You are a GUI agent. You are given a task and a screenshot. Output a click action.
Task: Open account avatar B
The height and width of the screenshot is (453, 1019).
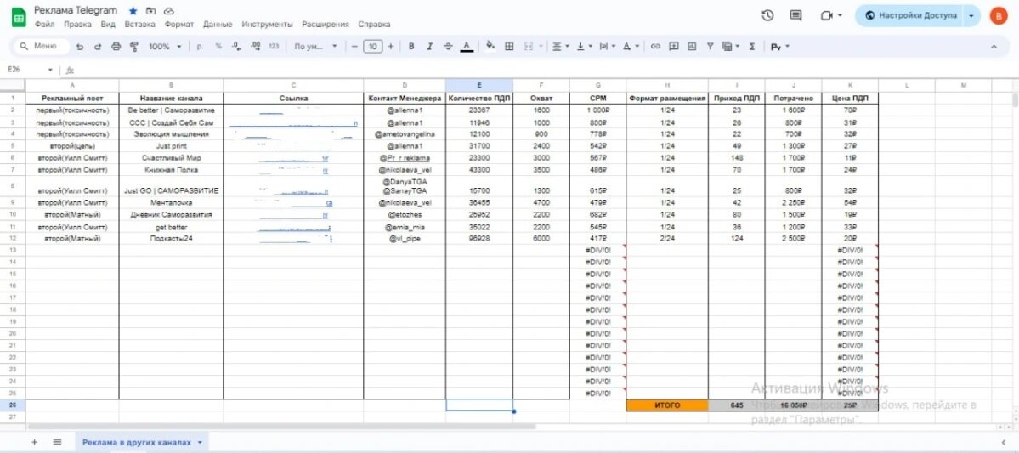click(999, 16)
